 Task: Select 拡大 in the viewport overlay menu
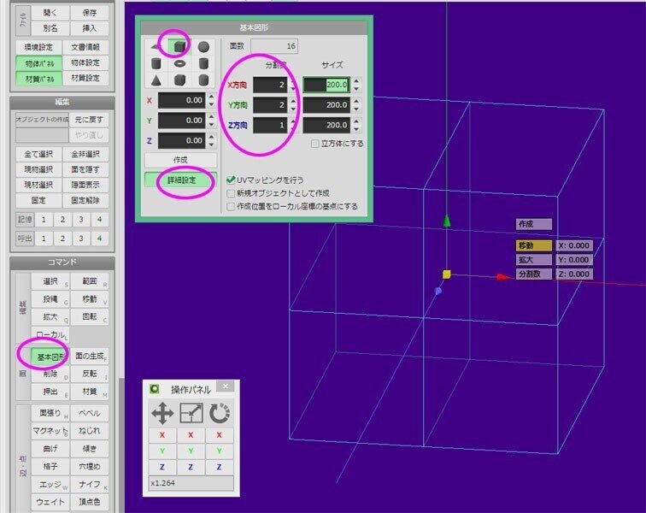533,260
